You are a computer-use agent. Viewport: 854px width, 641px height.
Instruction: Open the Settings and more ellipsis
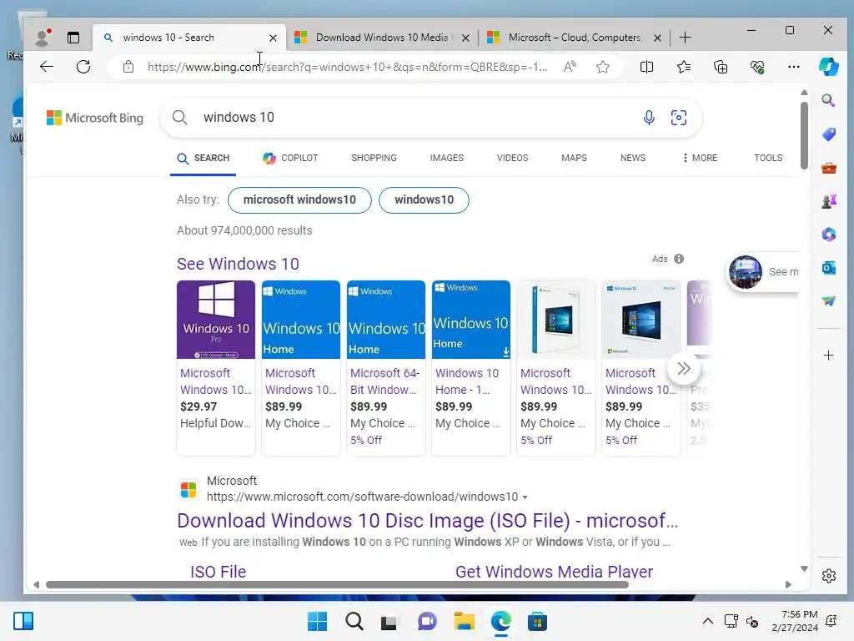coord(794,67)
